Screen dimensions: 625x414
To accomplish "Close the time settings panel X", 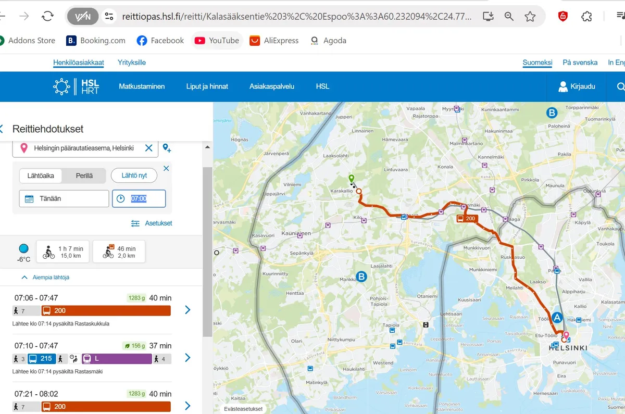I will coord(166,168).
